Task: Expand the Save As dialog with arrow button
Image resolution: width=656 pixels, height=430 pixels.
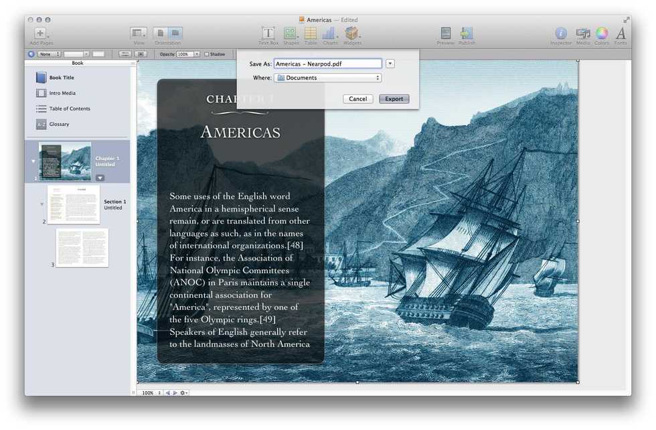Action: click(x=390, y=64)
